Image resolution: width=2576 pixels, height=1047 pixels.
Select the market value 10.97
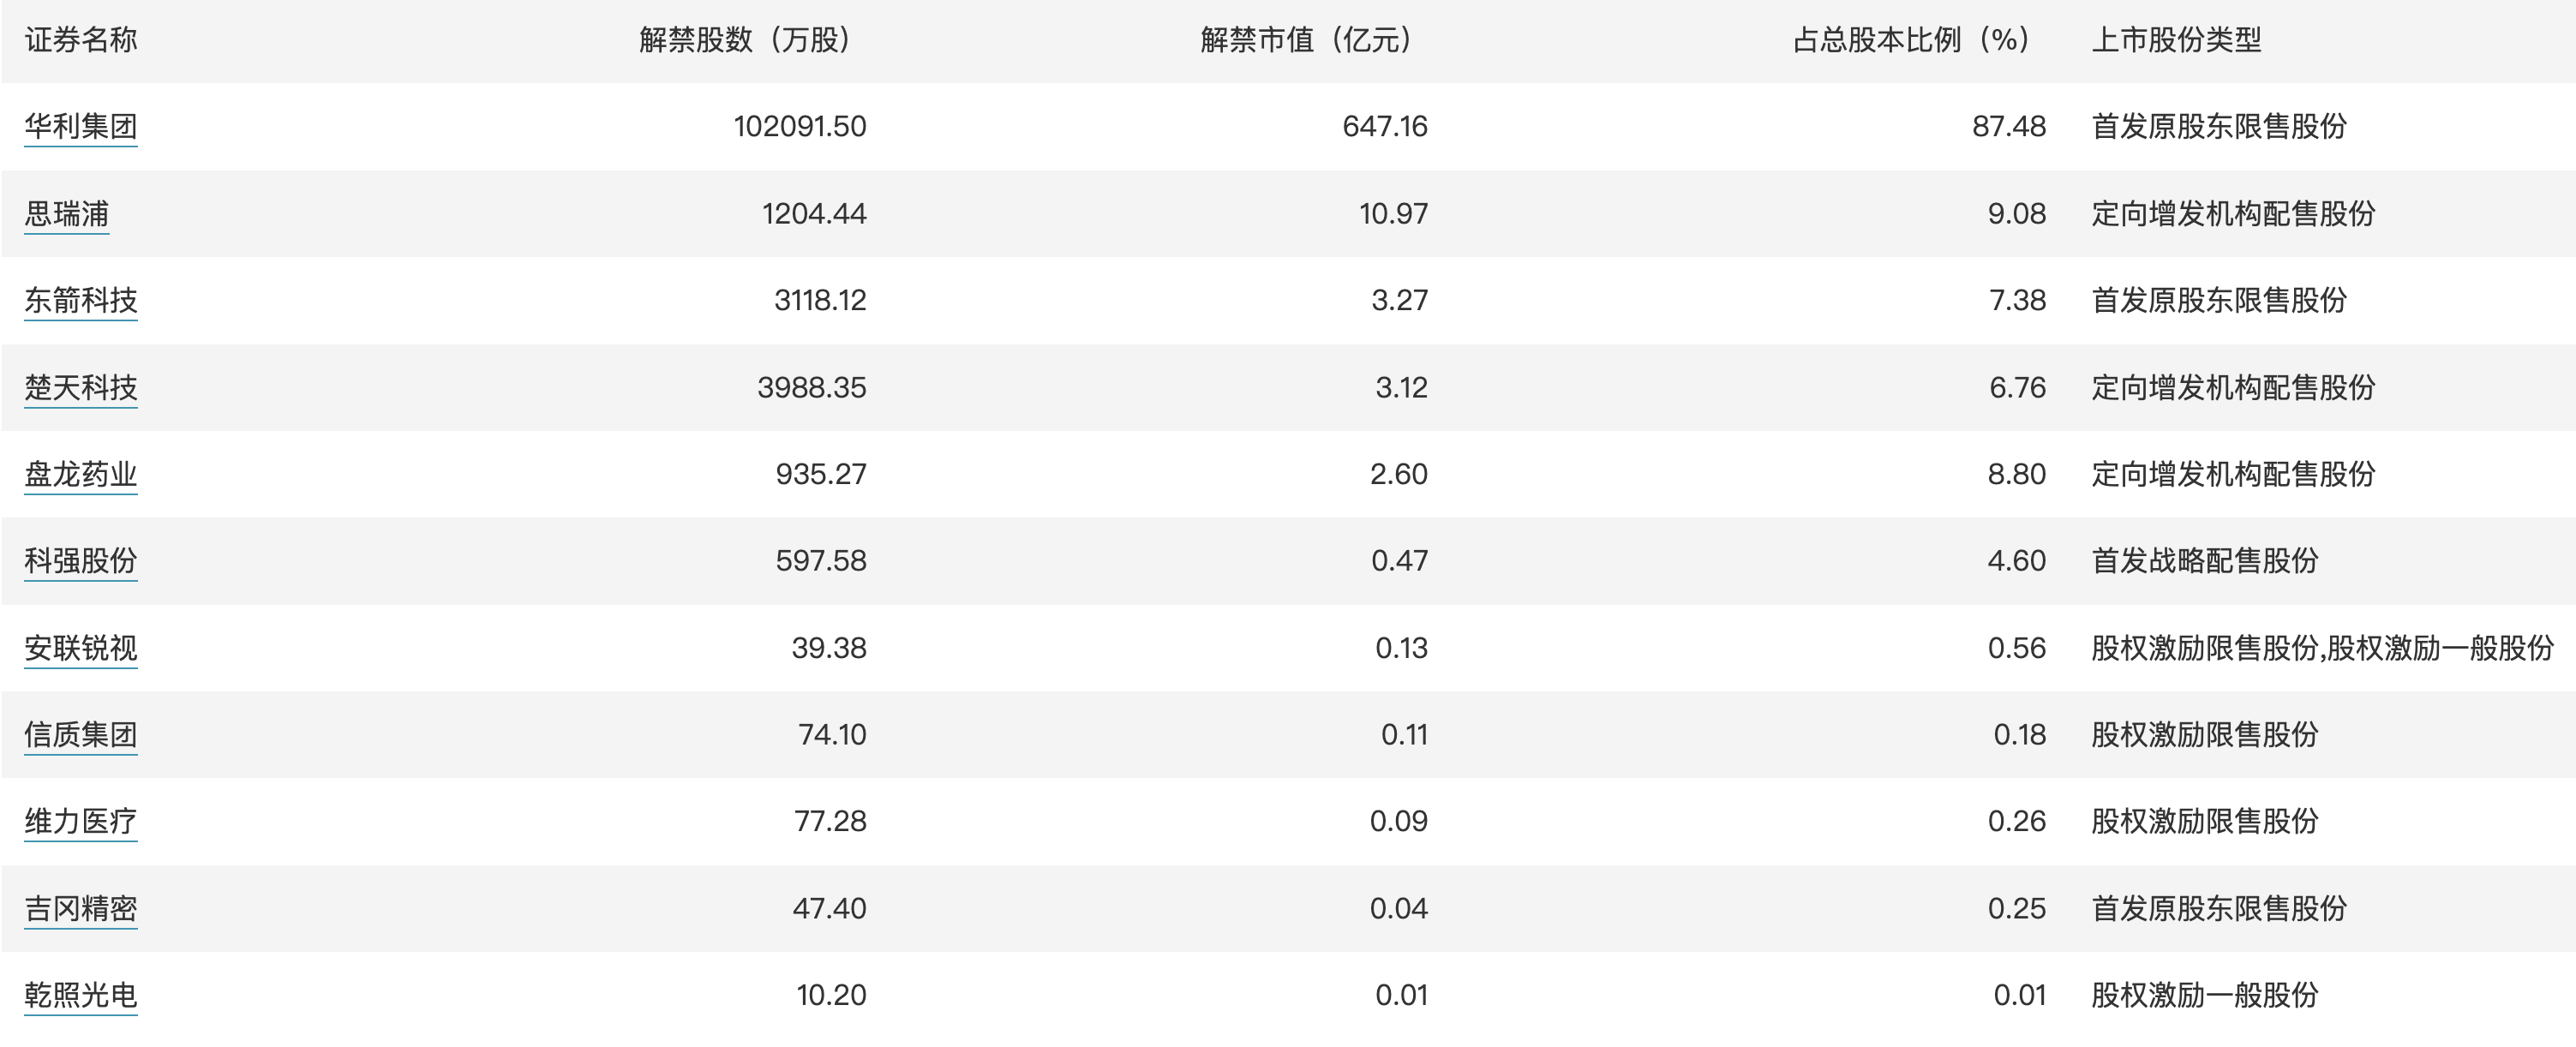click(1393, 213)
